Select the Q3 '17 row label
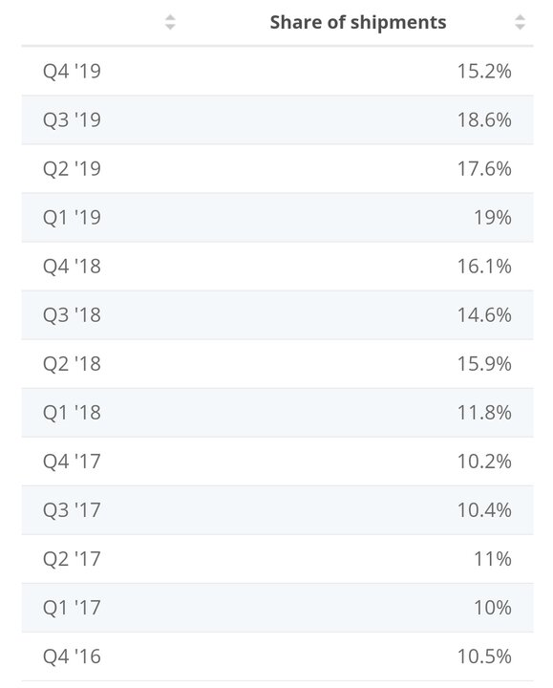Screen dimensions: 553x688 (x=72, y=510)
